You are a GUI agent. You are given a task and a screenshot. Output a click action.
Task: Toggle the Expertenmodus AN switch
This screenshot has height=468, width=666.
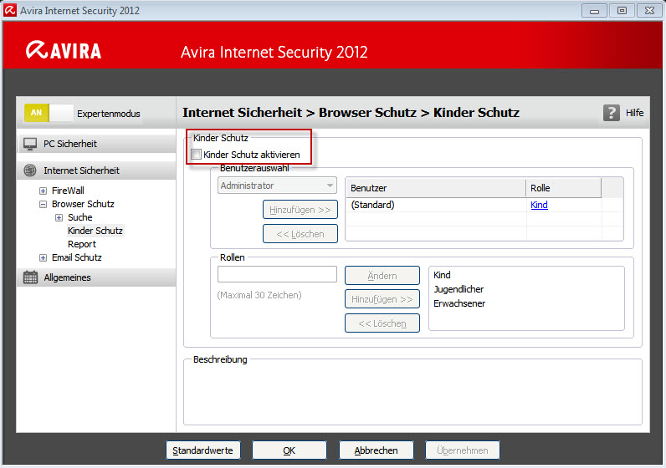coord(49,114)
